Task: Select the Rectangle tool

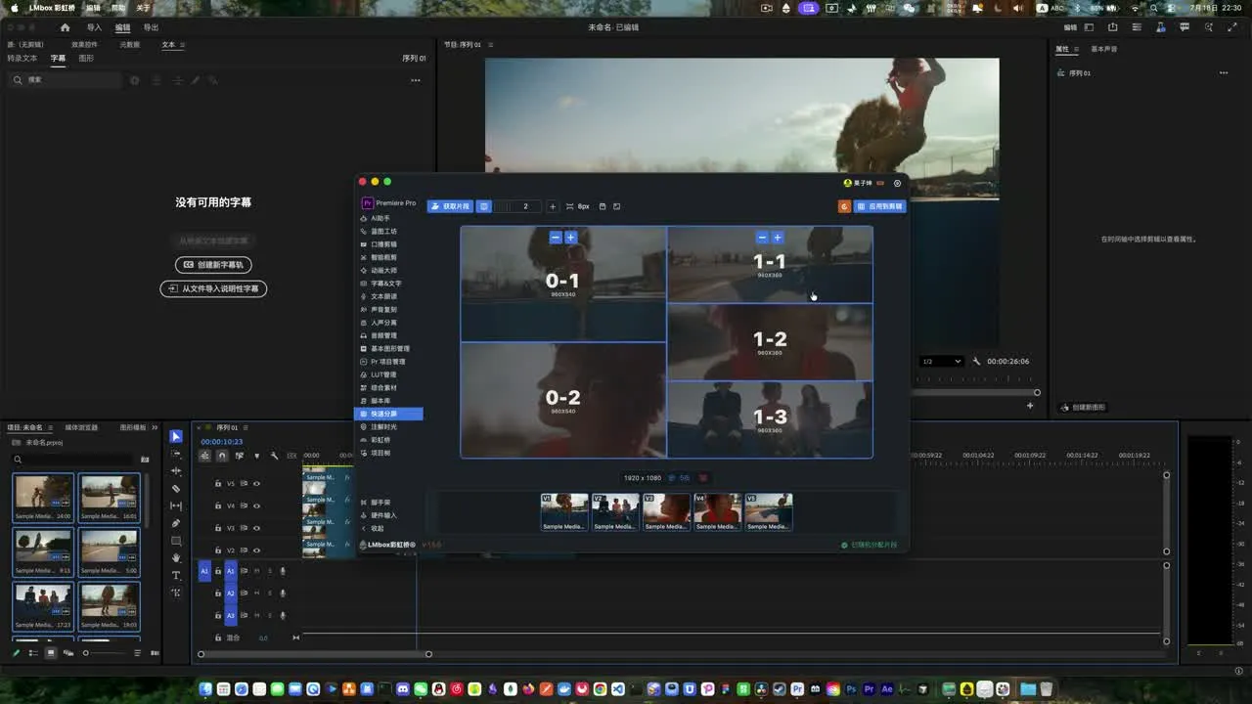Action: tap(176, 541)
